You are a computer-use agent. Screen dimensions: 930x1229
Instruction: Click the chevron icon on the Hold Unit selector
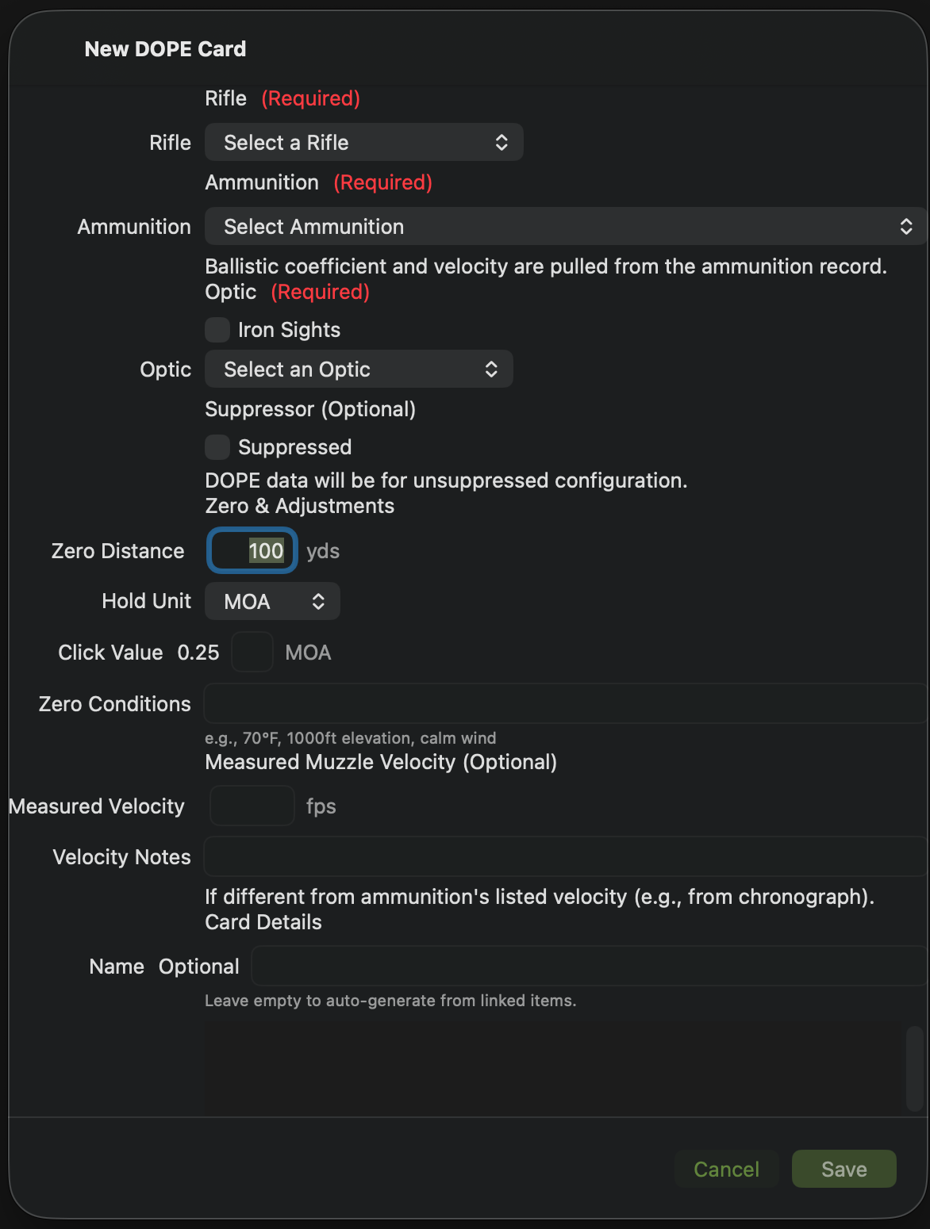318,601
